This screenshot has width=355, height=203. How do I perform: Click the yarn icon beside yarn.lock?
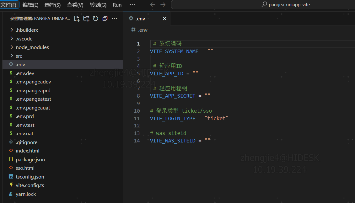pyautogui.click(x=11, y=194)
